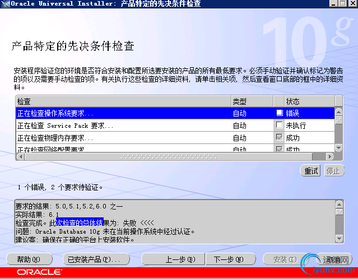Open 已安装产品(P)... list
This screenshot has height=279, width=358.
(x=96, y=259)
